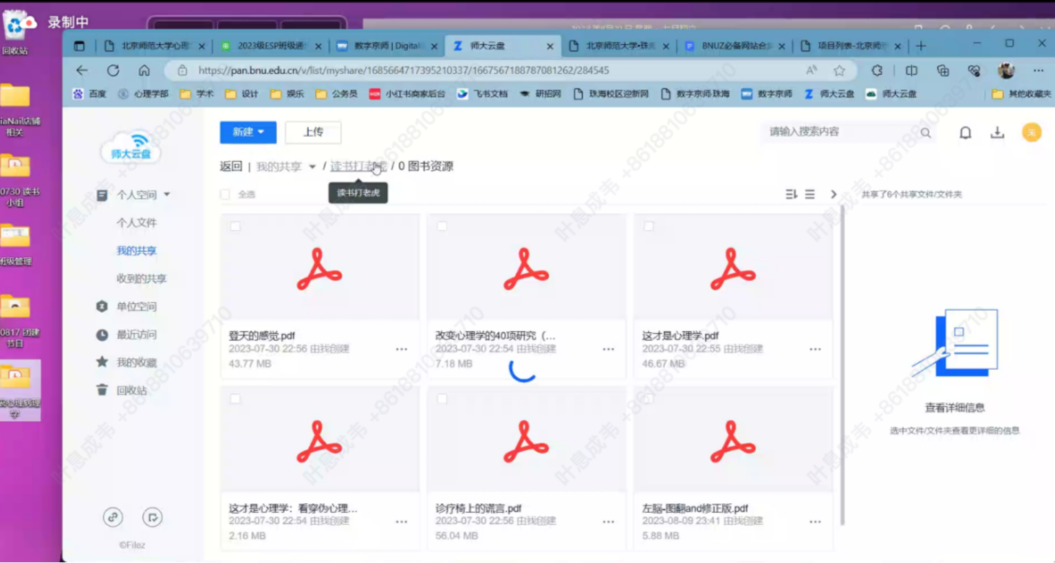Open the 新建 dropdown button
Screen dimensions: 1055x563
click(x=248, y=132)
